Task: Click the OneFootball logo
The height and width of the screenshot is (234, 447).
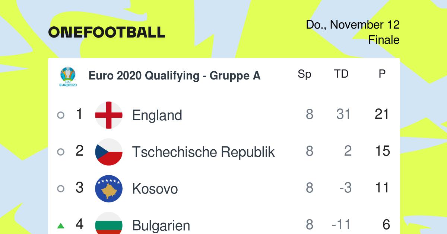Action: [x=107, y=32]
